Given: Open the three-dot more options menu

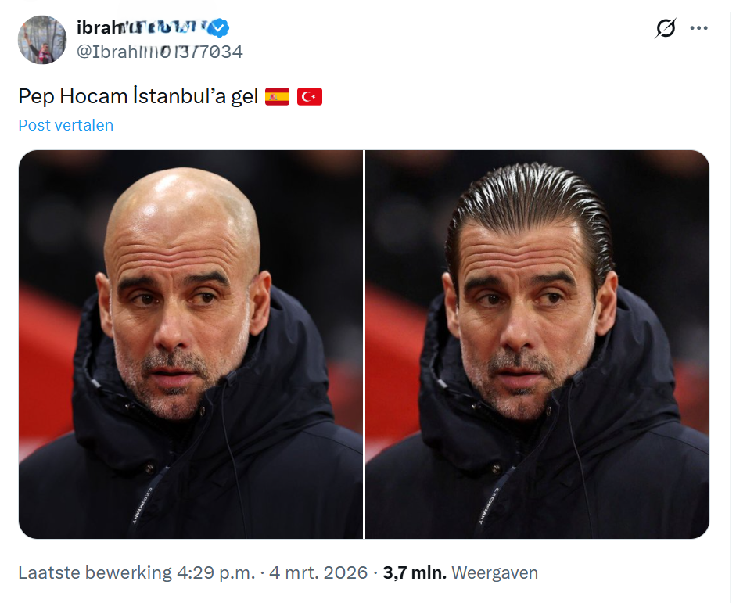Looking at the screenshot, I should [698, 28].
